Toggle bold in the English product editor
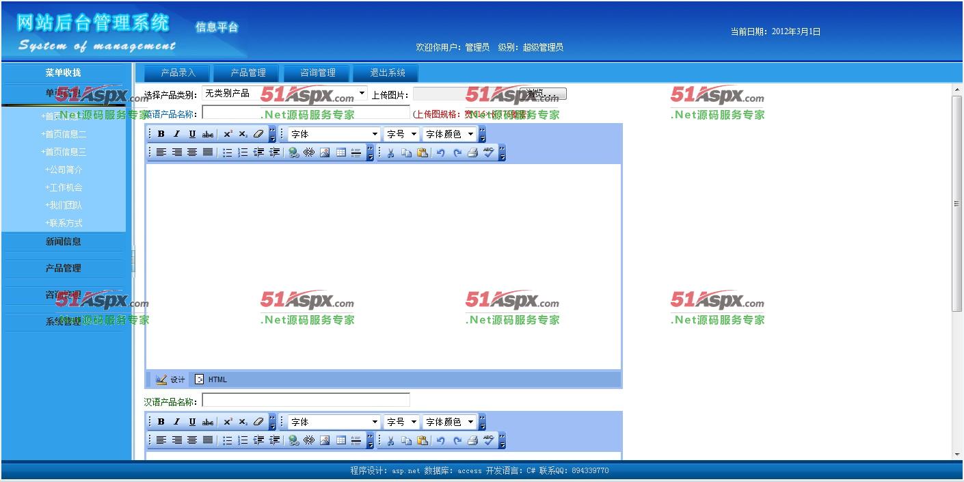Image resolution: width=964 pixels, height=482 pixels. tap(161, 134)
